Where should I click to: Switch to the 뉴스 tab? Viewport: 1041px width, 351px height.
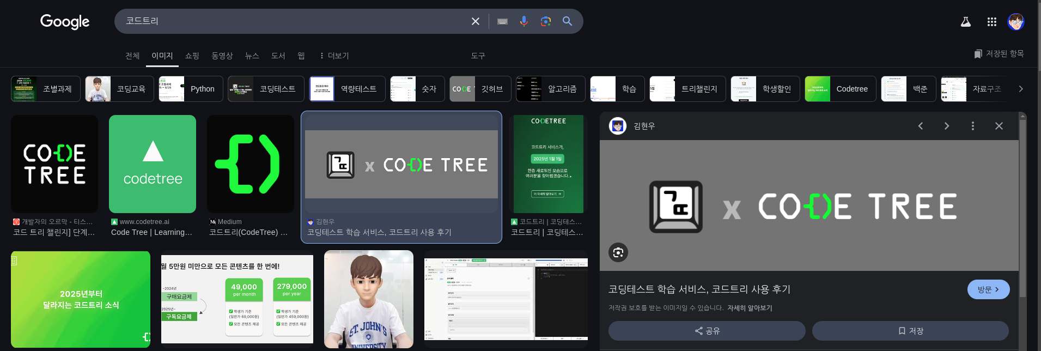tap(252, 56)
